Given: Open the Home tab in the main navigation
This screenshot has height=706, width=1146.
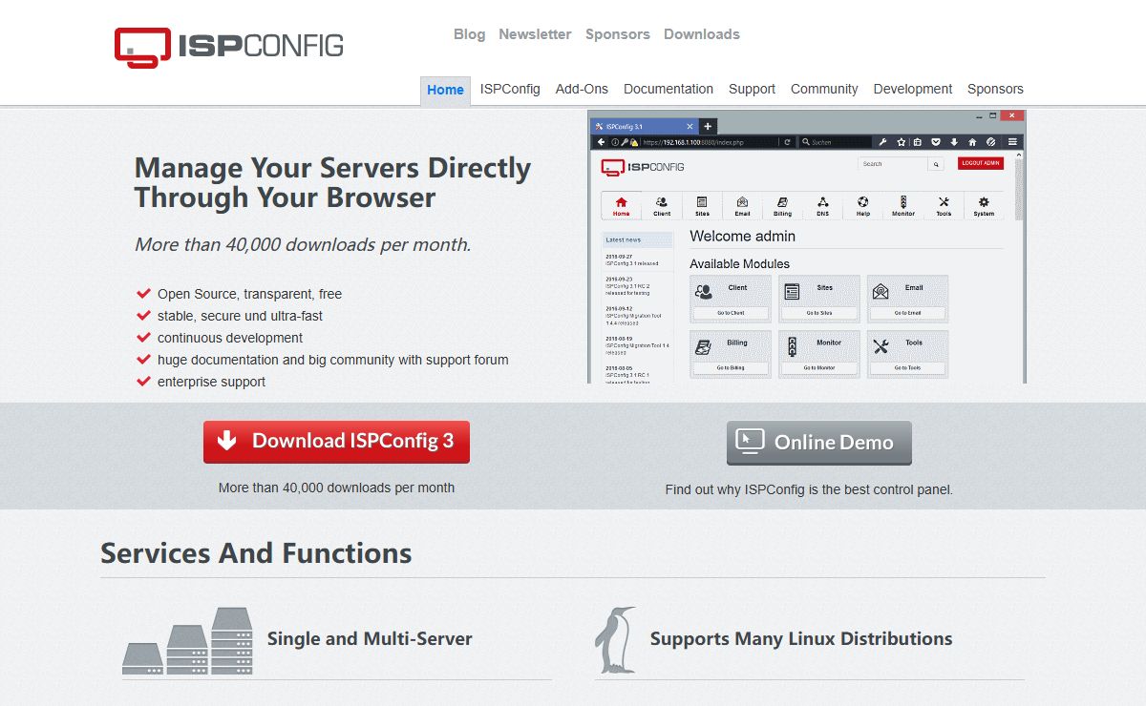Looking at the screenshot, I should 445,90.
